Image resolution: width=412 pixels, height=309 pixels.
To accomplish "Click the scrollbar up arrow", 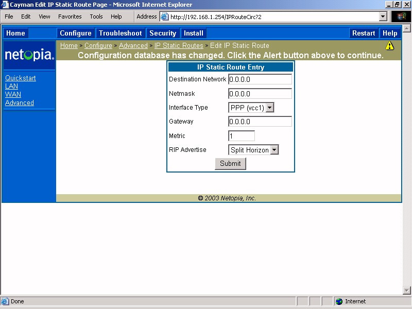I will coord(406,28).
